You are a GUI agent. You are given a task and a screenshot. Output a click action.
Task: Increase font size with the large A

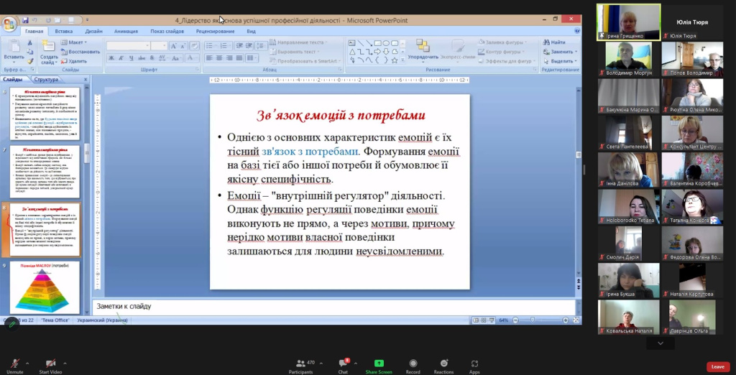[x=174, y=46]
